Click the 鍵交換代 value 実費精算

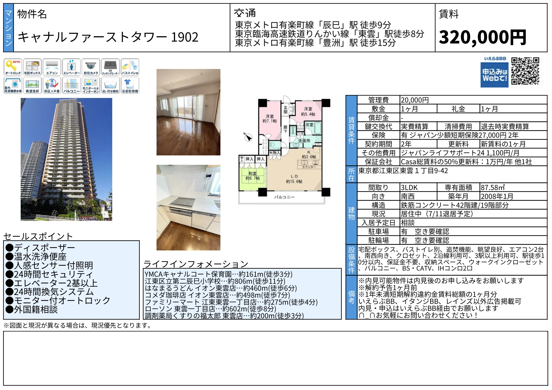click(x=418, y=126)
